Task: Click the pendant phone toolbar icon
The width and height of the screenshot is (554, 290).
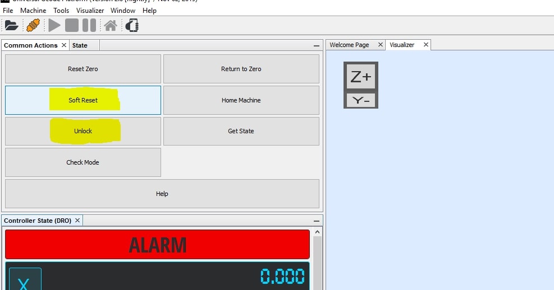Action: coord(132,25)
